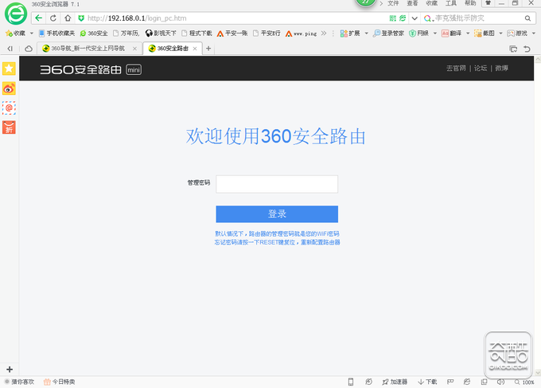Go back with the green back arrow
The width and height of the screenshot is (541, 388).
pyautogui.click(x=39, y=18)
